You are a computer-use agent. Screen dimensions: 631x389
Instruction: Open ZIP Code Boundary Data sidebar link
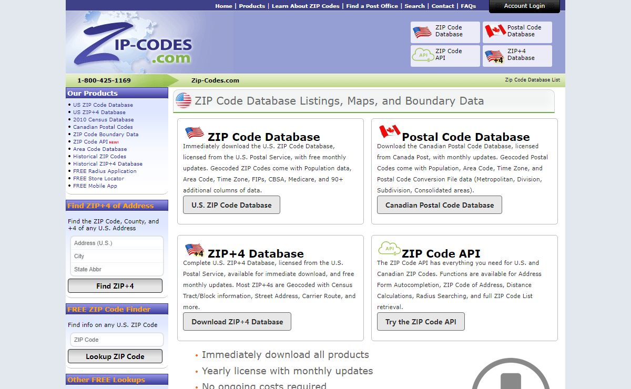pyautogui.click(x=106, y=134)
